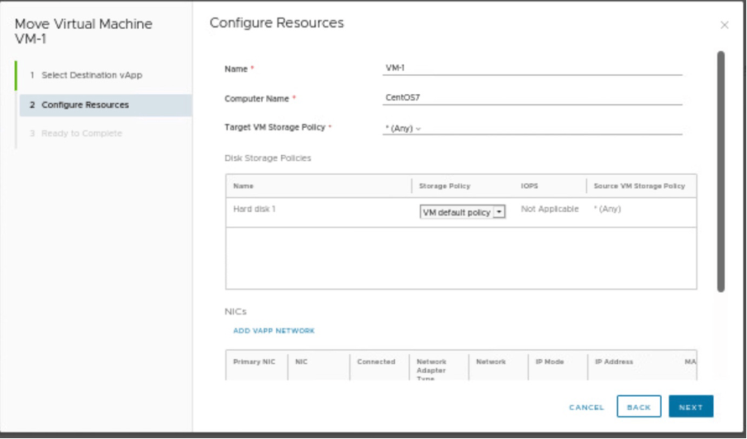The image size is (747, 439).
Task: Click the Source VM Storage Policy header
Action: tap(639, 186)
